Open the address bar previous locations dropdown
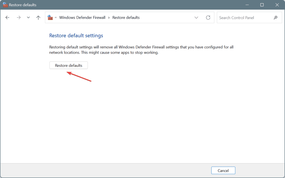The image size is (285, 178). coord(196,18)
